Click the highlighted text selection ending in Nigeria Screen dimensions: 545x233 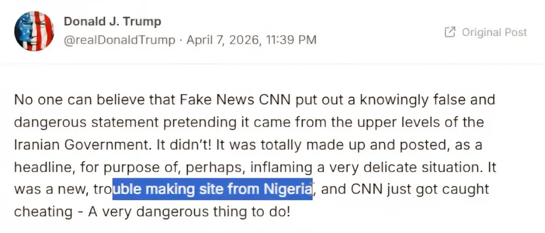tap(213, 189)
